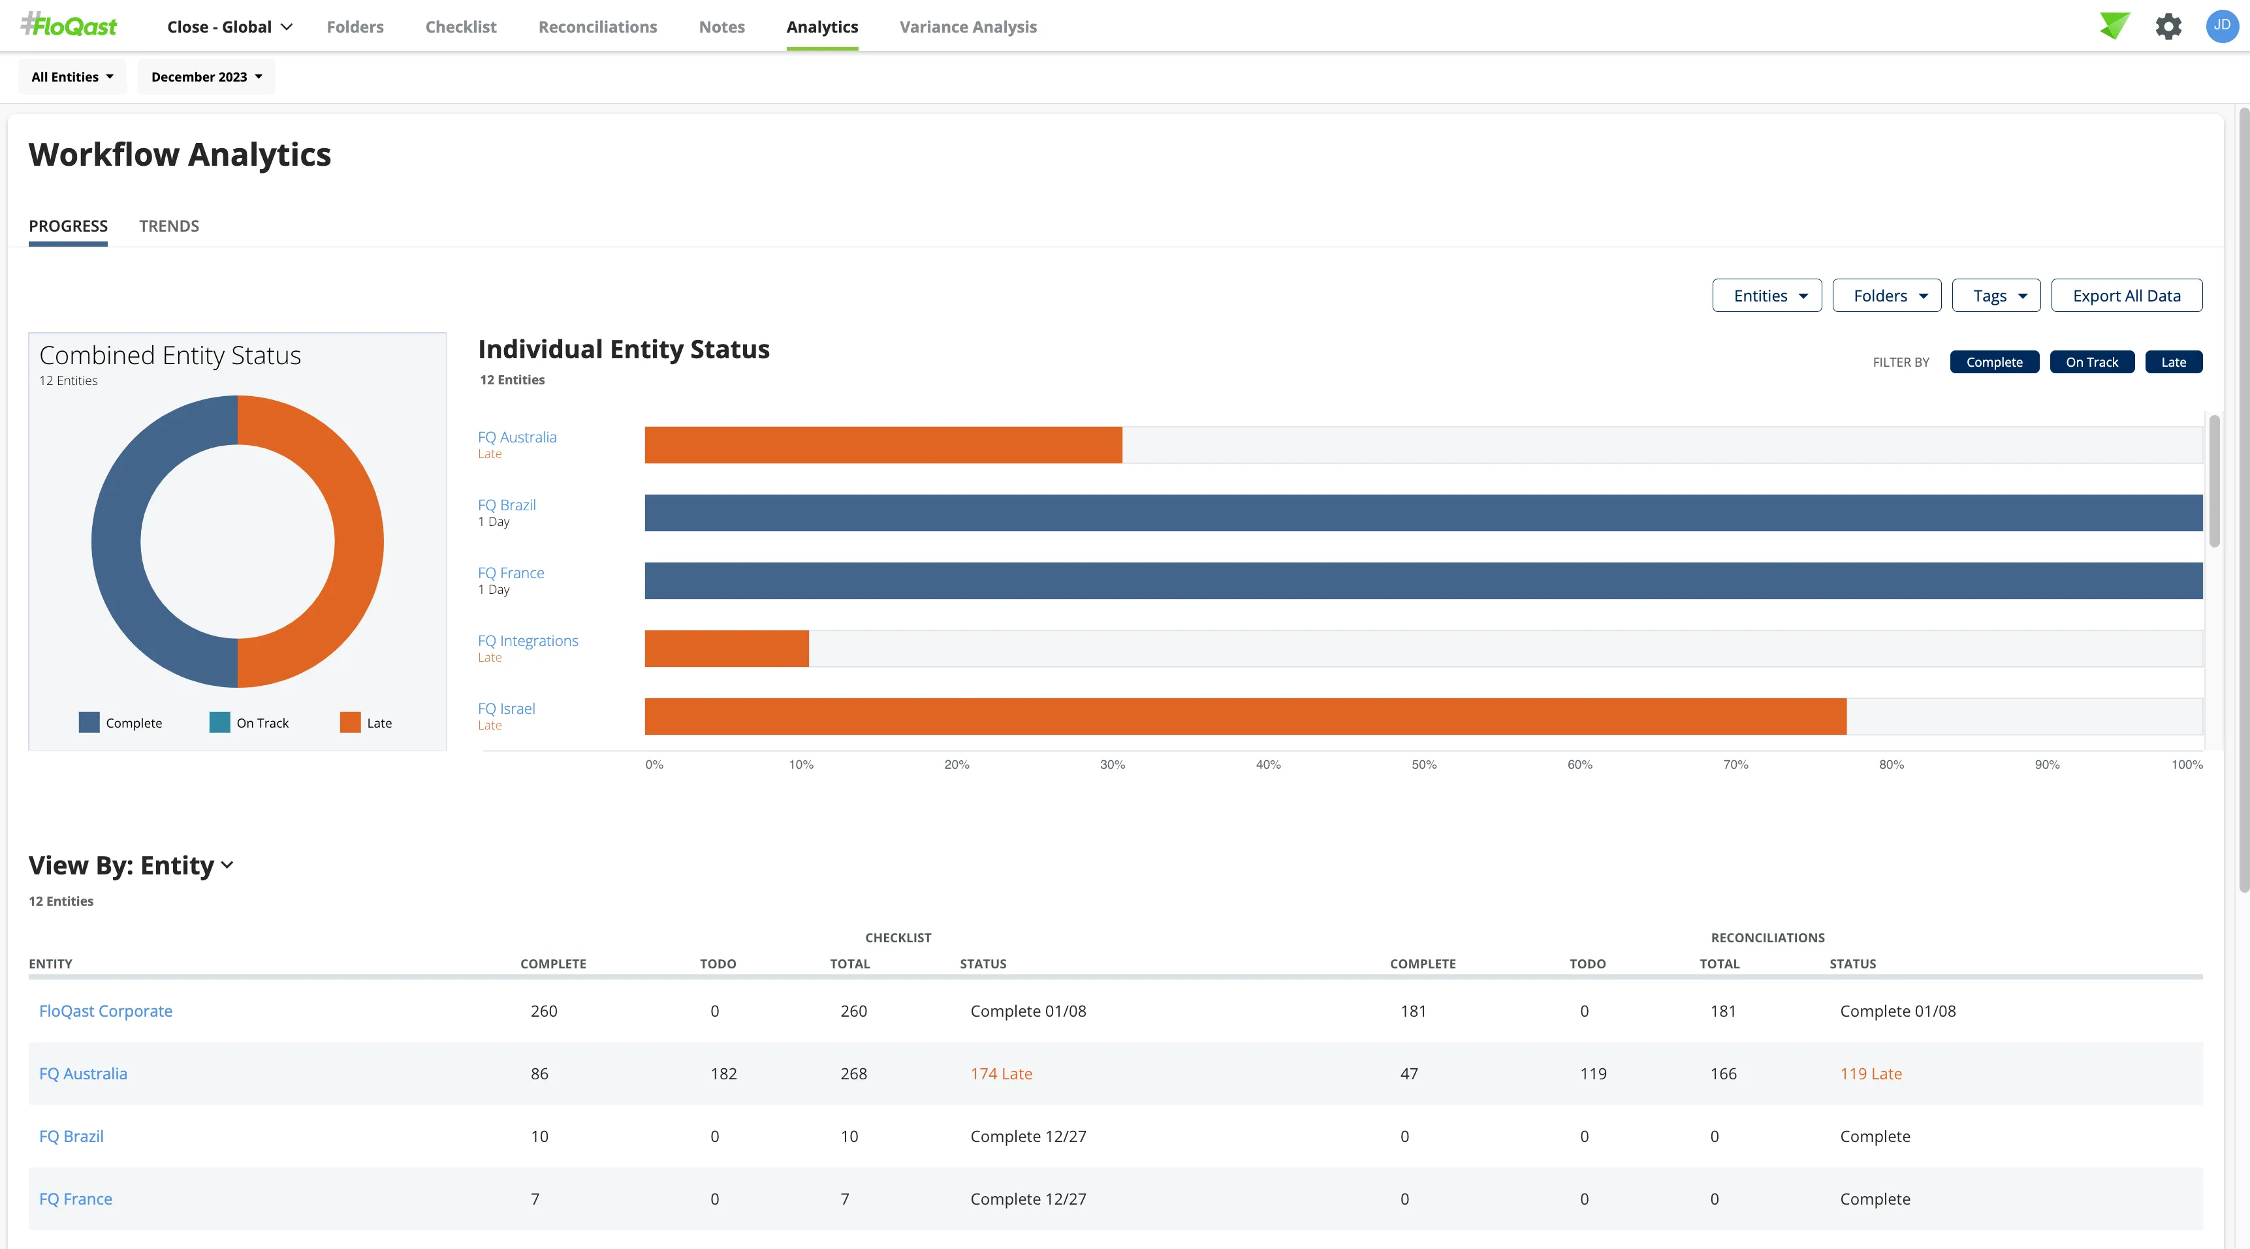This screenshot has height=1249, width=2250.
Task: Click the orange Late donut segment
Action: tap(359, 541)
